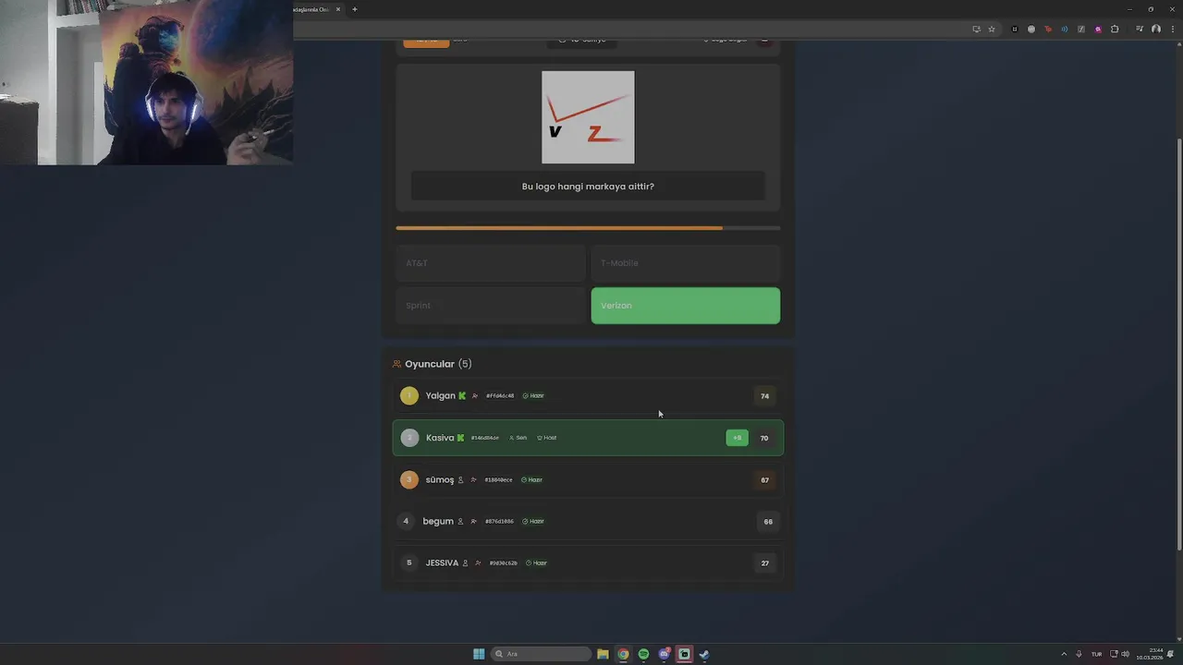Click the kick-player icon in sümoş's row
The height and width of the screenshot is (665, 1183).
coord(473,480)
